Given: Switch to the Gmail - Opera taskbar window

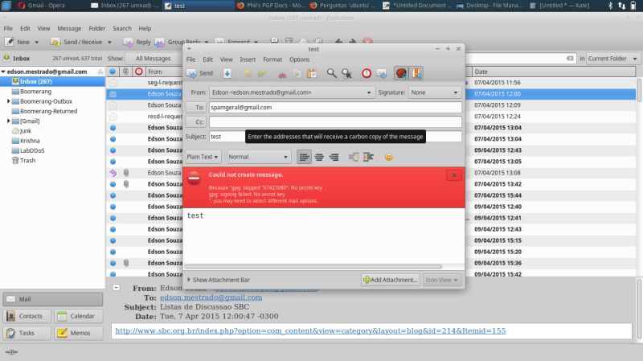Looking at the screenshot, I should coord(41,6).
